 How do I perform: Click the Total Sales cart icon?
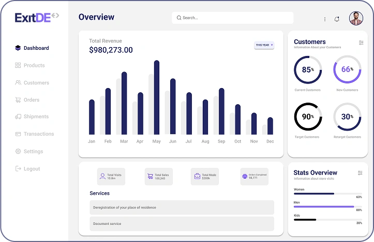pos(150,177)
